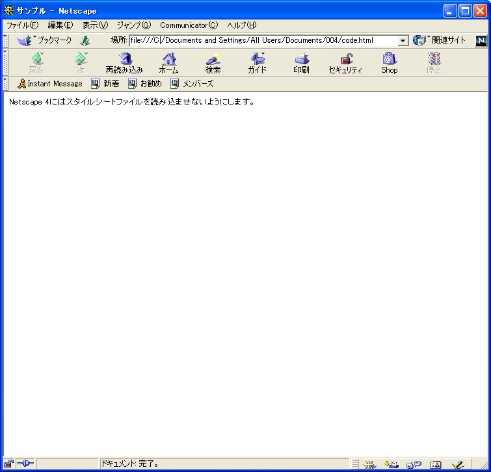Viewport: 491px width, 472px height.
Task: Collapse the personal toolbar via its handle
Action: click(x=5, y=84)
